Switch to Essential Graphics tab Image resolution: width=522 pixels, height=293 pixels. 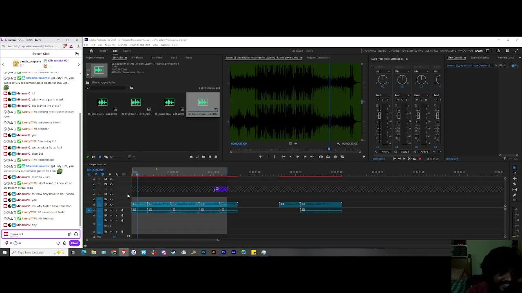(x=480, y=58)
